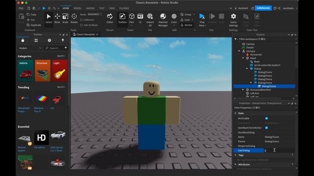Open the Assistant
Screen dimensions: 314x176
pyautogui.click(x=241, y=8)
